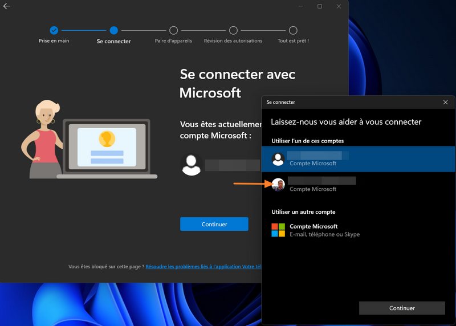Screen dimensions: 456x326
Task: Select the highlighted first Compte Microsoft account
Action: point(359,159)
